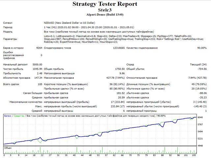
Task: Click the spread value Текущий (34)
Action: (198, 65)
